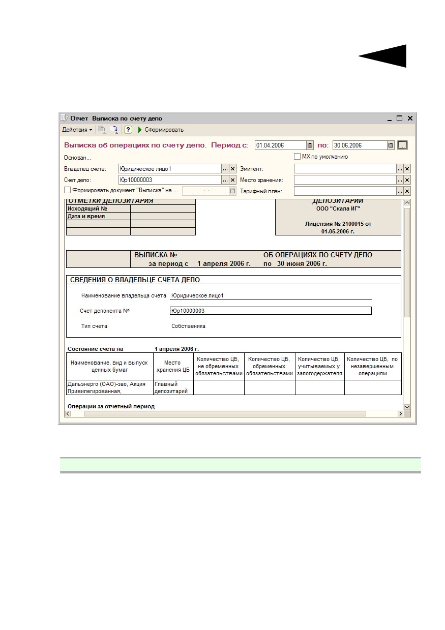
Task: Clear the Владелец счета field
Action: coord(233,169)
